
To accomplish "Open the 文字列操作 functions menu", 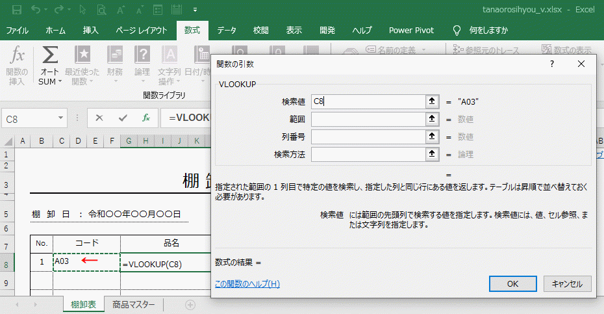I will pos(169,65).
